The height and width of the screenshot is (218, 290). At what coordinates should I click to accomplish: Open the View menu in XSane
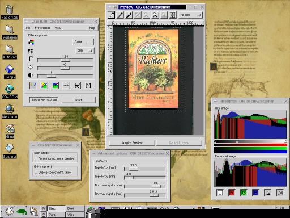coord(58,28)
